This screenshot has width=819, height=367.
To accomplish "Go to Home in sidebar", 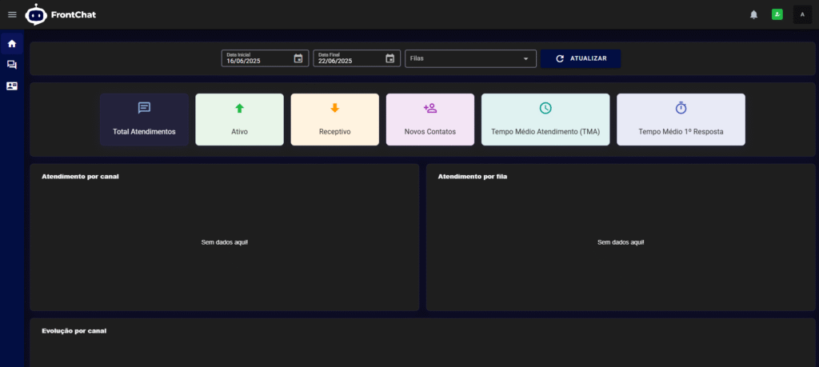I will [12, 43].
